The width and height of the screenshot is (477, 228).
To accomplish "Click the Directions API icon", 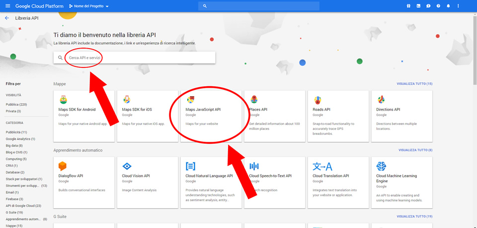I will [x=381, y=99].
